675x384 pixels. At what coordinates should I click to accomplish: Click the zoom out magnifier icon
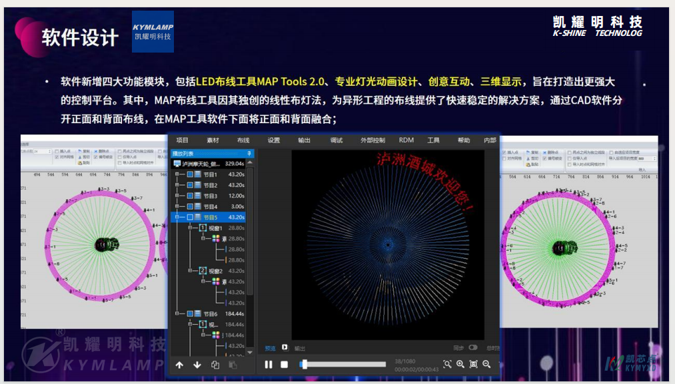click(486, 364)
